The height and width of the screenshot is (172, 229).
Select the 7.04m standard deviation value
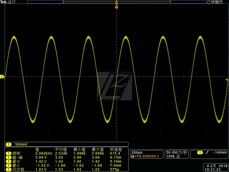[116, 166]
